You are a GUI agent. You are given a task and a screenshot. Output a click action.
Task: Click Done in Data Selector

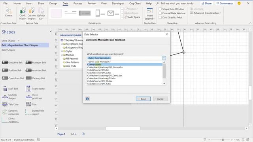coord(143,99)
